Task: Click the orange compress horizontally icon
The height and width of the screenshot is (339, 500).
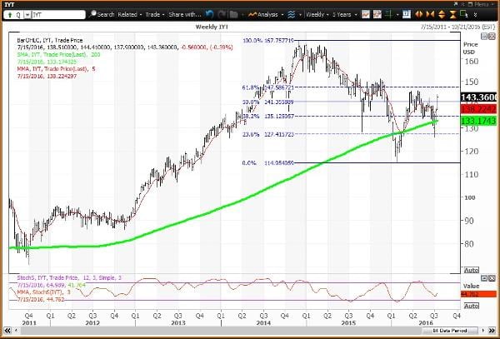Action: coord(430,14)
